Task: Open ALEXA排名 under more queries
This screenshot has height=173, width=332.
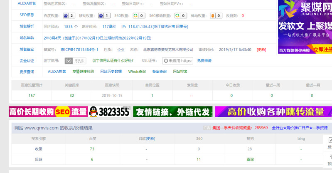Action: click(x=57, y=72)
